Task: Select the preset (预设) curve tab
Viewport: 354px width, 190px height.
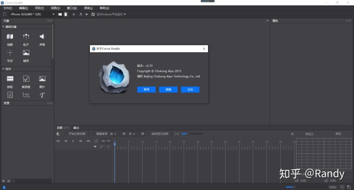Action: (338, 134)
